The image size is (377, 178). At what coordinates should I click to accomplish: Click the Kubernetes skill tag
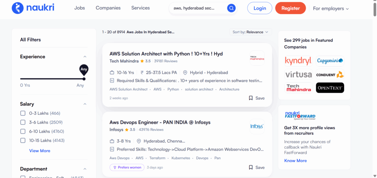(x=181, y=158)
